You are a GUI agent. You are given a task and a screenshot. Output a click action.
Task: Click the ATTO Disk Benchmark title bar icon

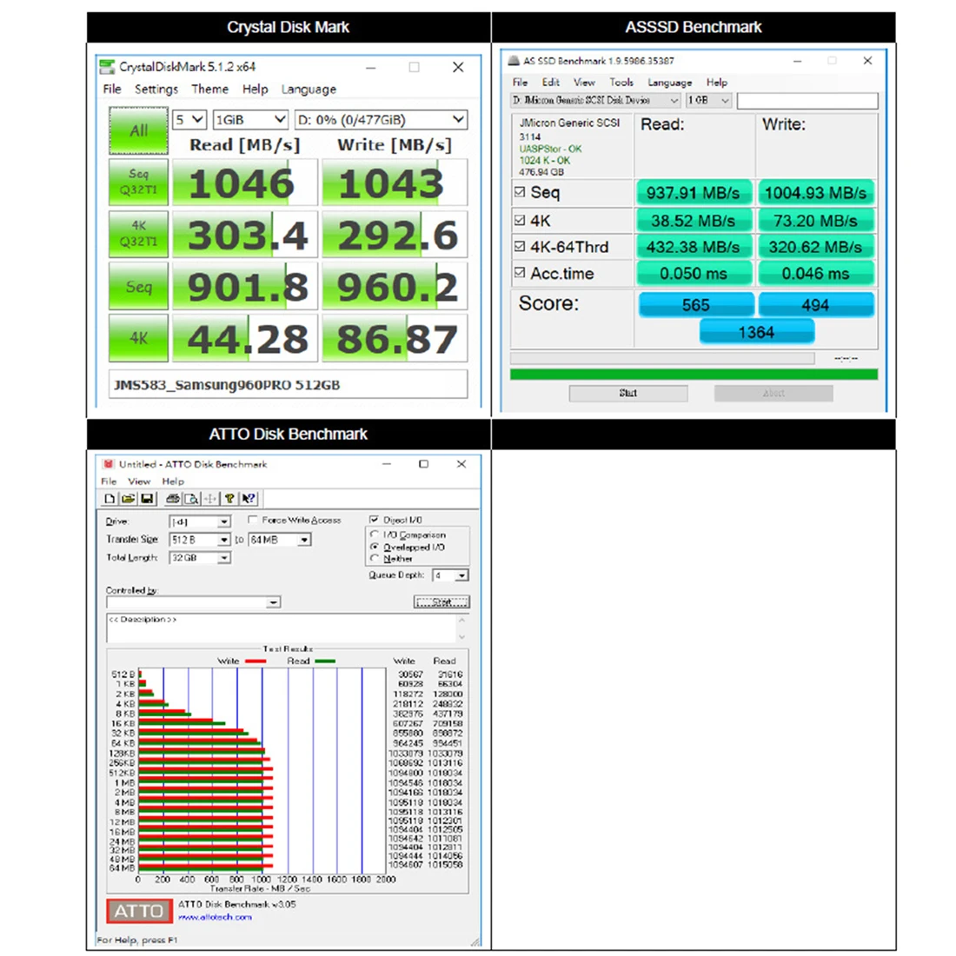click(108, 464)
